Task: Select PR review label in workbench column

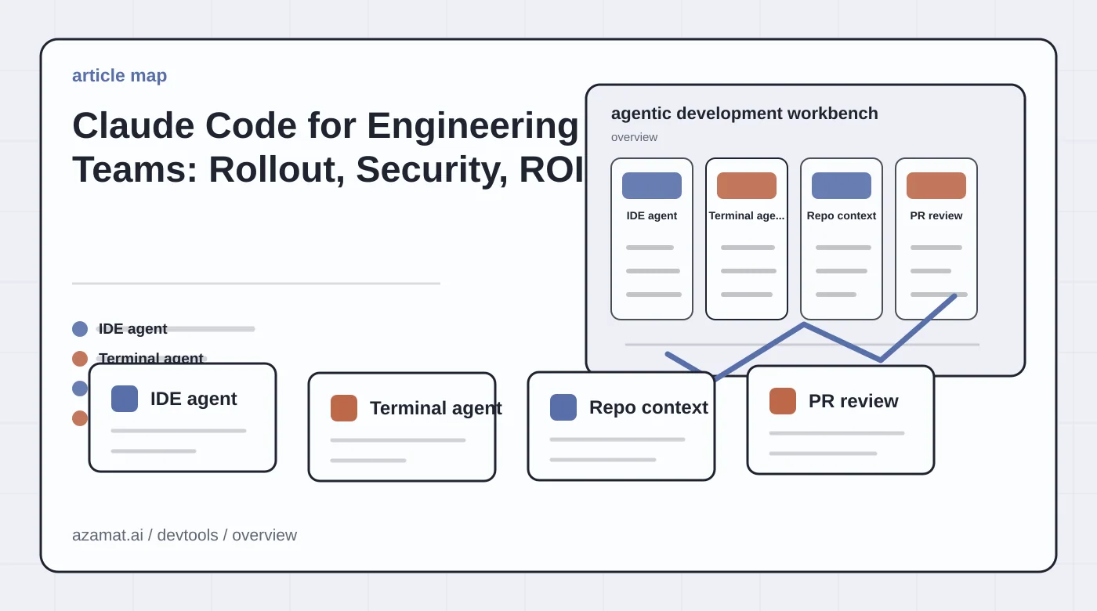Action: [x=936, y=215]
